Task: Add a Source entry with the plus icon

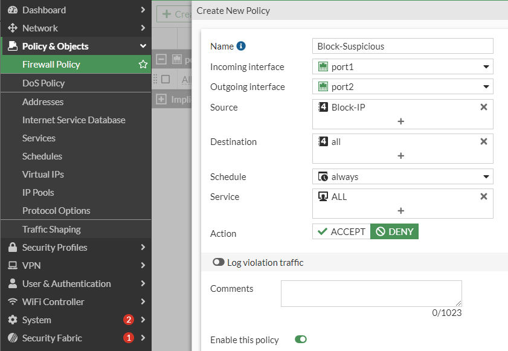Action: [400, 121]
